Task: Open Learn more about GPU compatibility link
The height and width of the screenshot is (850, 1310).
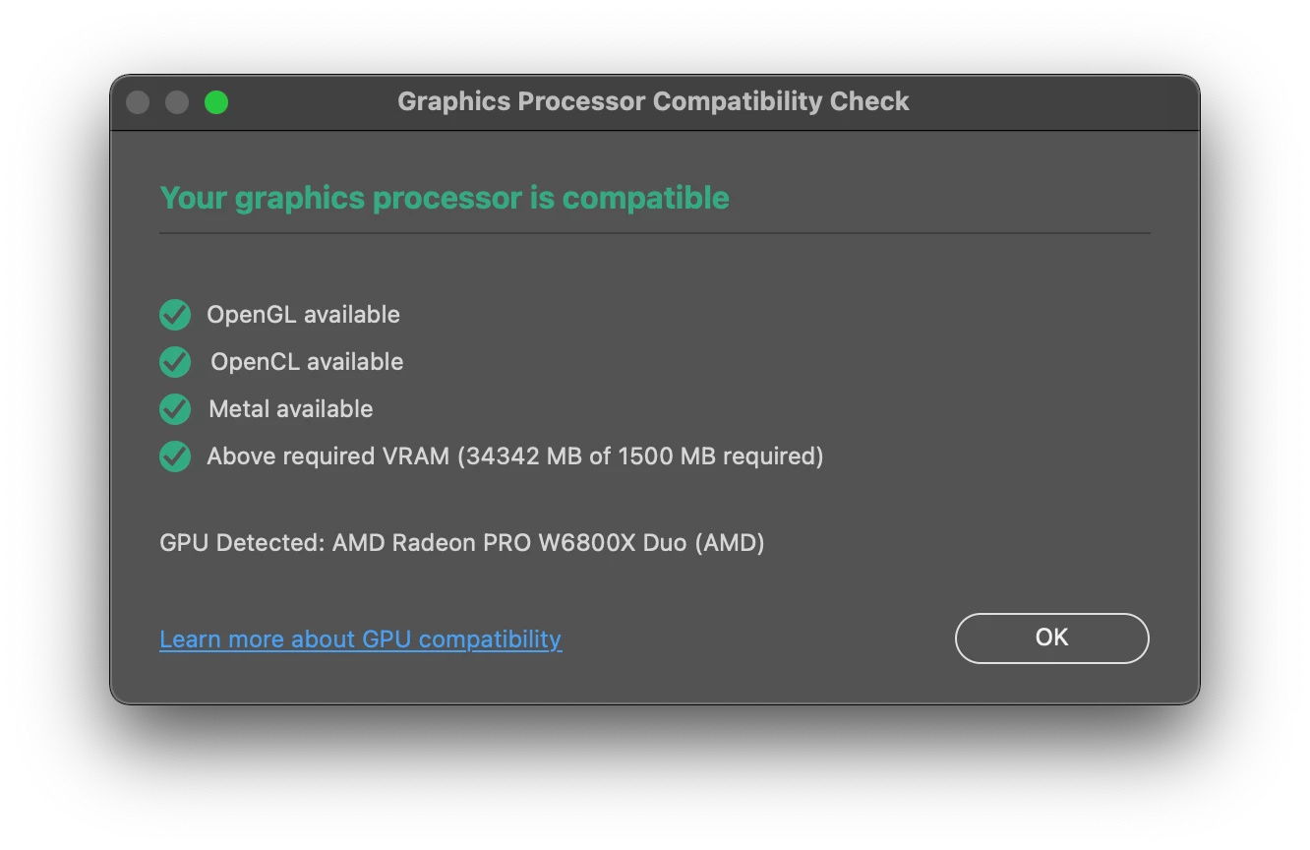Action: point(361,639)
